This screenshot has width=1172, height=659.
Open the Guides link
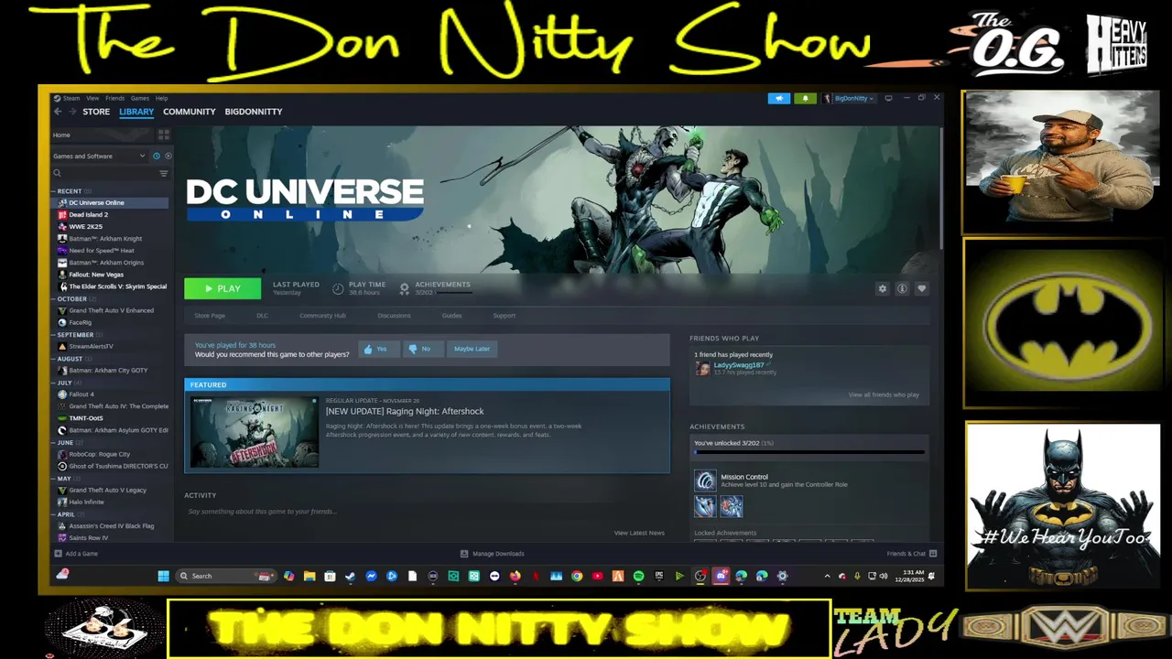[451, 316]
